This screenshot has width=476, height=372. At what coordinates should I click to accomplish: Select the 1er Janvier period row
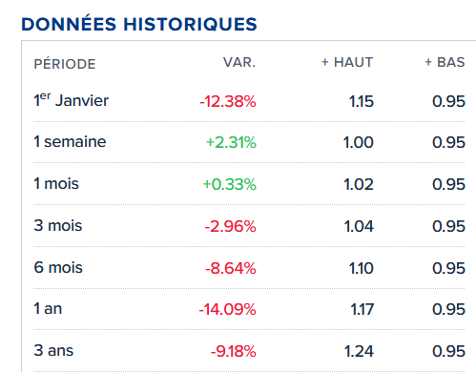point(249,101)
